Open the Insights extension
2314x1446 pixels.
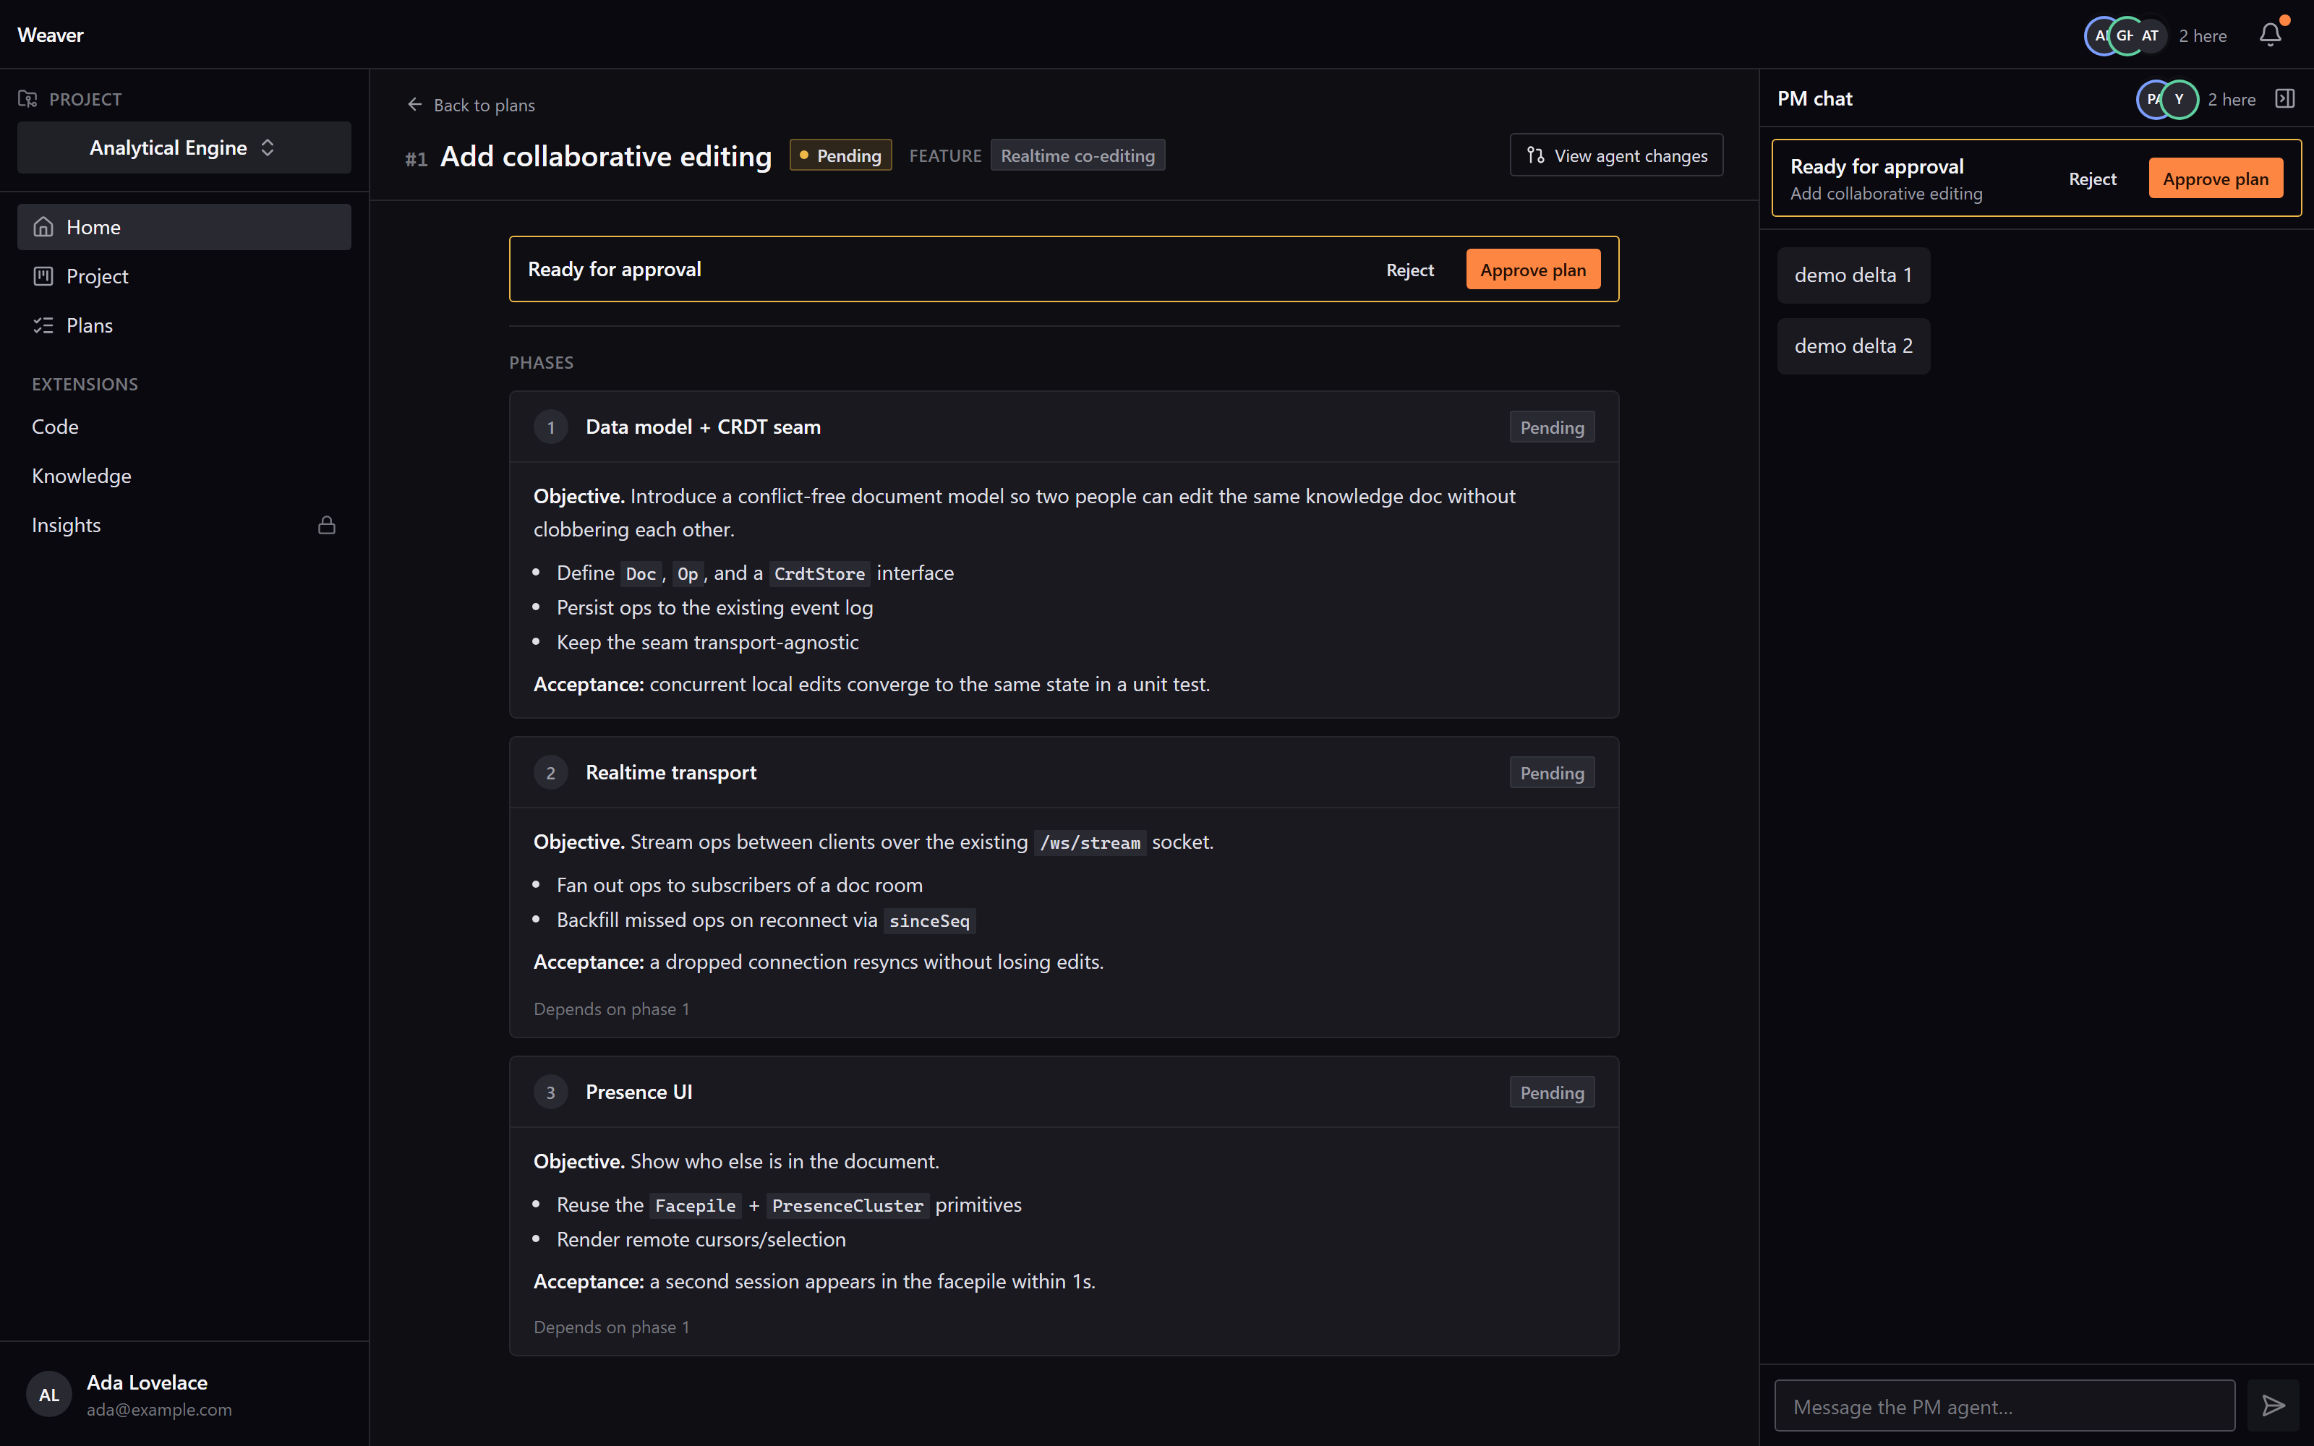tap(184, 525)
